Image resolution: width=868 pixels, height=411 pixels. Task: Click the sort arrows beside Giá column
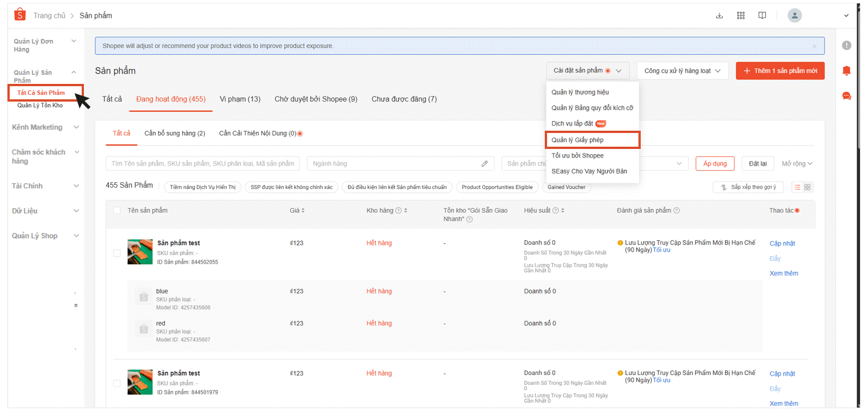coord(303,211)
